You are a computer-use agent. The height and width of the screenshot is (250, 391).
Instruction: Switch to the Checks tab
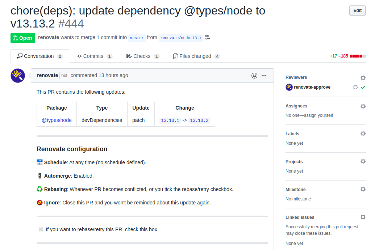point(143,56)
